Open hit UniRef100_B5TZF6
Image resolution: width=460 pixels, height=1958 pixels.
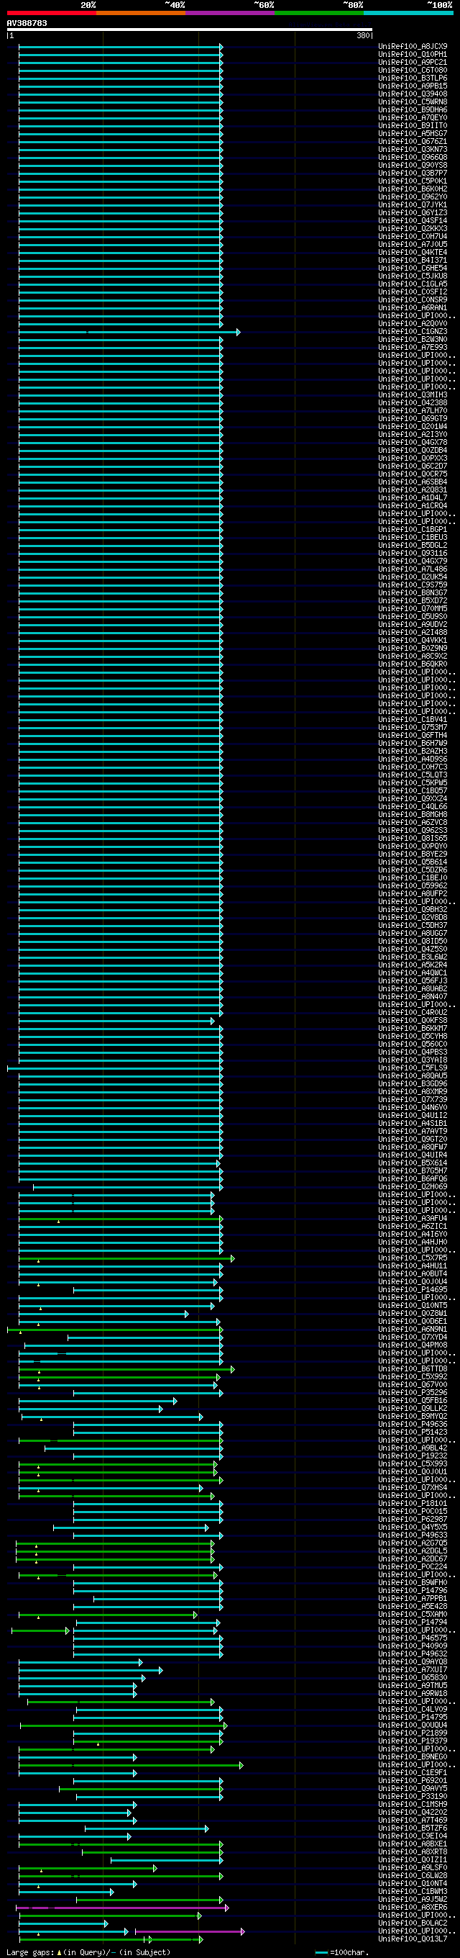(x=413, y=1828)
